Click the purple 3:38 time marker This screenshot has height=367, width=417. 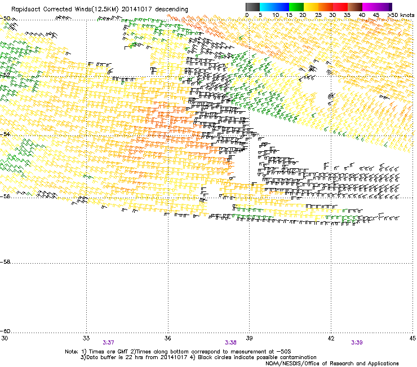click(x=230, y=343)
